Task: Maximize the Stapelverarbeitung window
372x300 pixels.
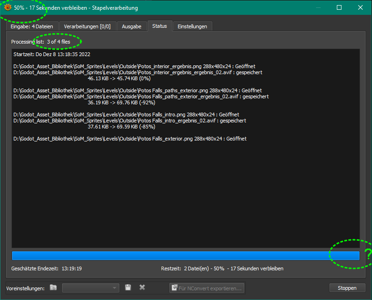Action: point(339,8)
